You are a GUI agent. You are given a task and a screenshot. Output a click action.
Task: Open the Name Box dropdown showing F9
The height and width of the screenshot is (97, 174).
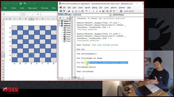click(20, 14)
